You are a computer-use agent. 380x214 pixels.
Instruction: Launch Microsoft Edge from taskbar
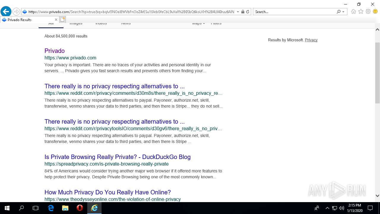pyautogui.click(x=51, y=208)
